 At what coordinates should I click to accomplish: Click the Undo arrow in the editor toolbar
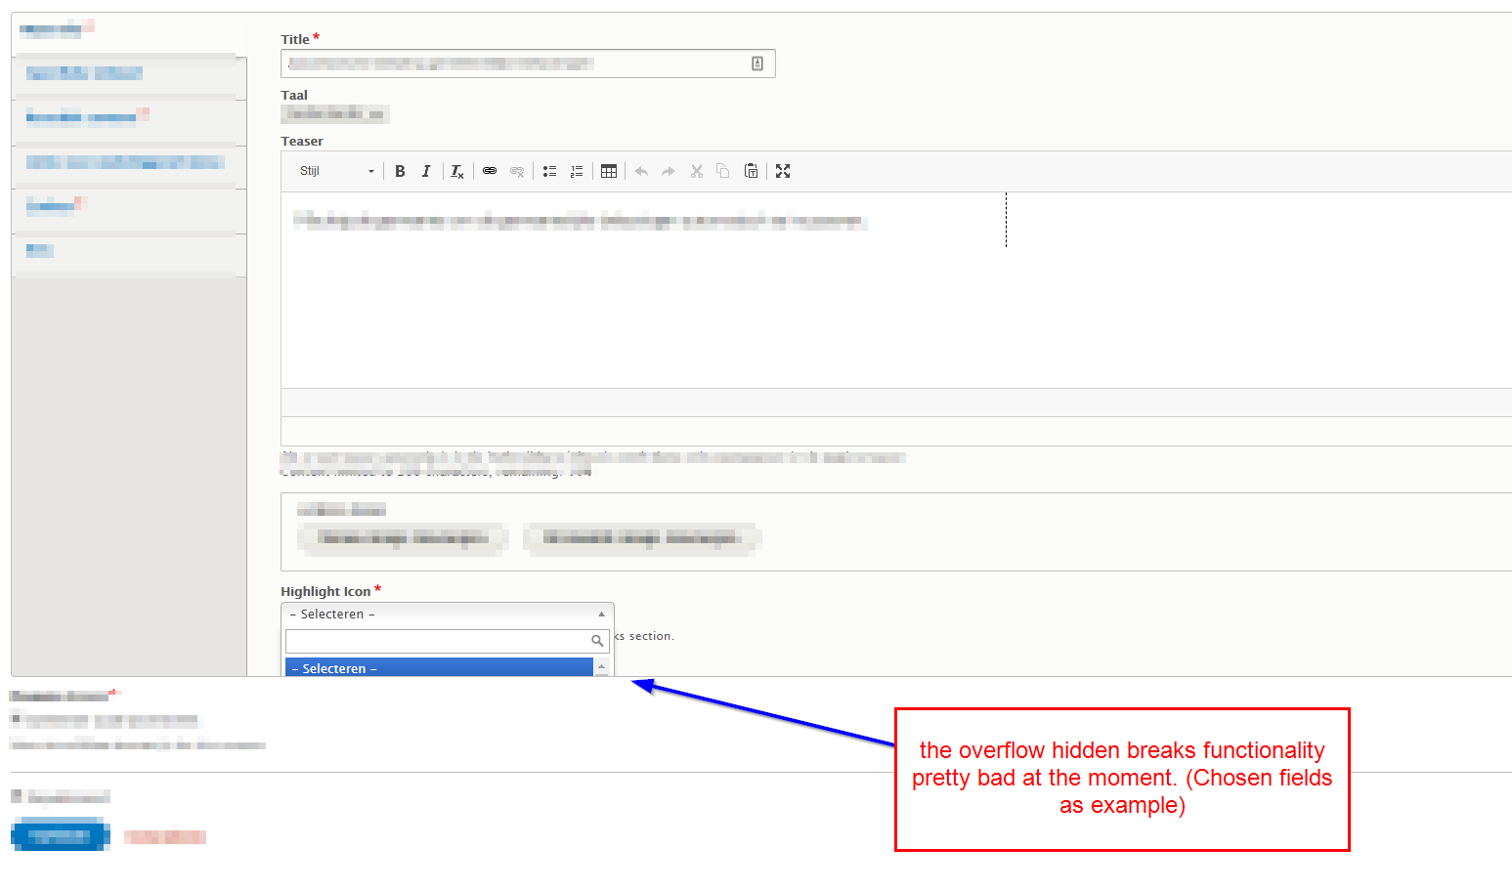[x=641, y=171]
